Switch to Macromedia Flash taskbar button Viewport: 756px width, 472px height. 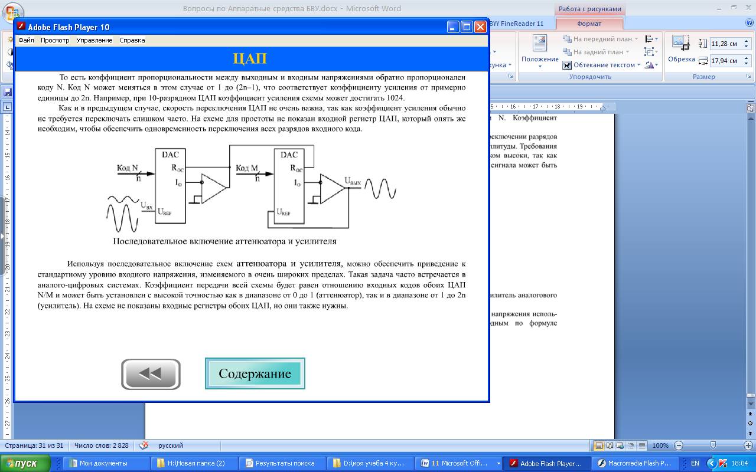click(636, 464)
